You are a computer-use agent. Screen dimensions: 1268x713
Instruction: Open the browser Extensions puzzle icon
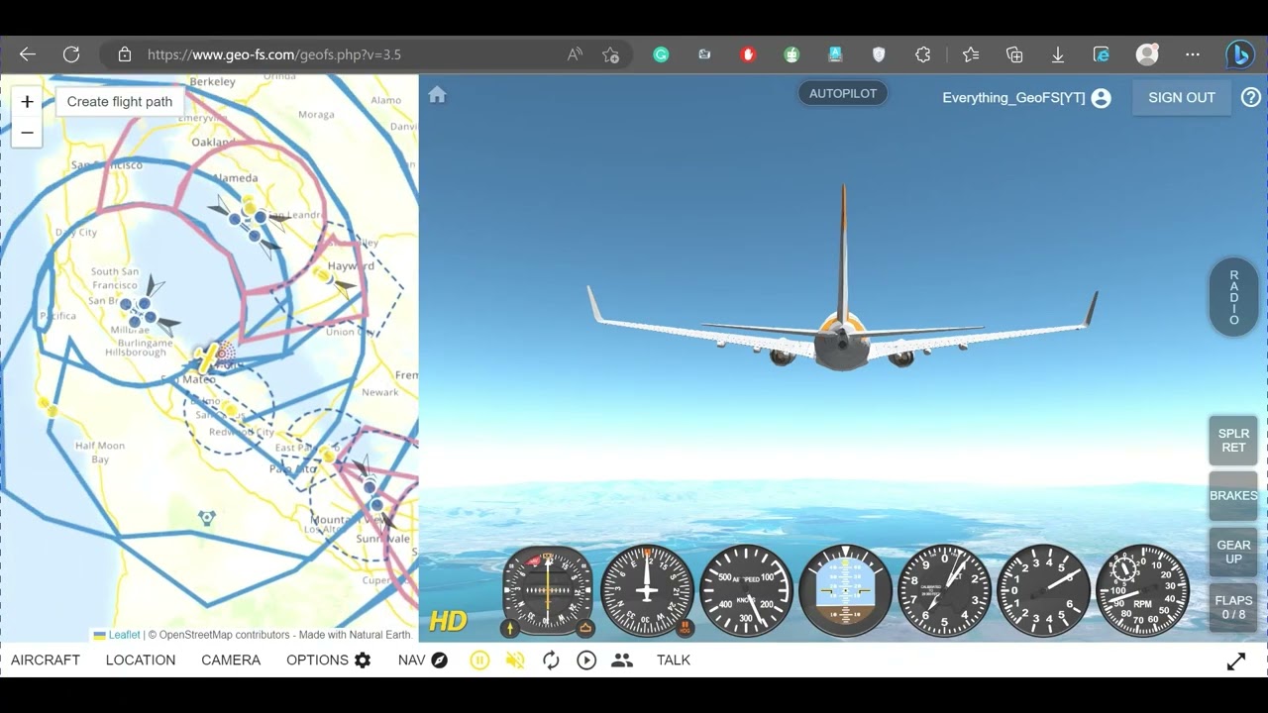point(923,54)
